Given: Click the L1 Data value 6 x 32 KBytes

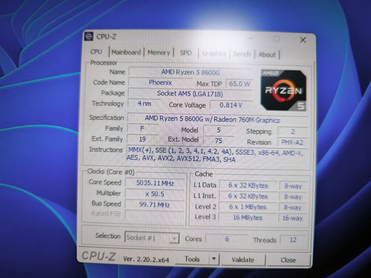Looking at the screenshot, I should coord(248,185).
